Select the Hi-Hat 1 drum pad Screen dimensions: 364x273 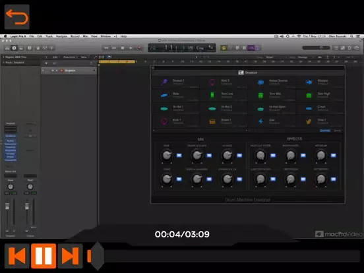click(x=175, y=108)
